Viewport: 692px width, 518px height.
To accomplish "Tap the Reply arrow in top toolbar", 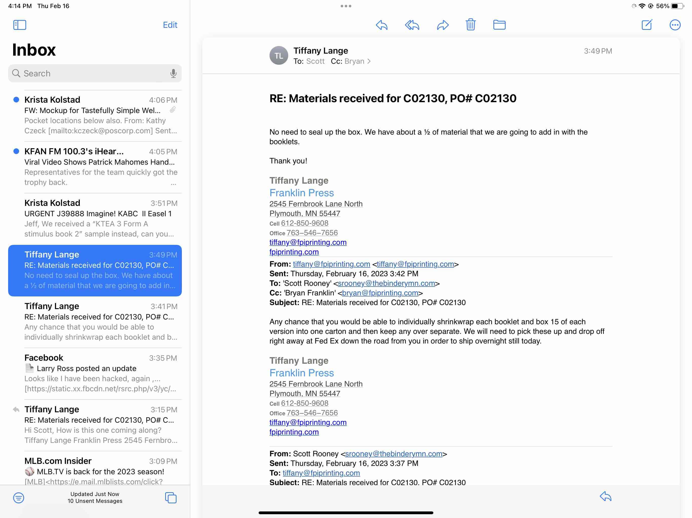I will 381,25.
